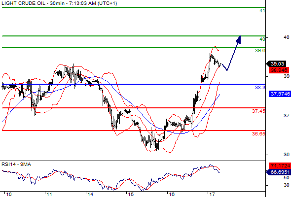Click the green 40 resistance line label
The height and width of the screenshot is (197, 291).
click(x=262, y=39)
